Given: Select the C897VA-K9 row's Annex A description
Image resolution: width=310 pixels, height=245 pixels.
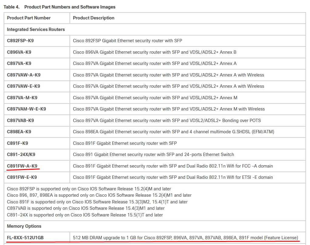Looking at the screenshot, I should (155, 63).
